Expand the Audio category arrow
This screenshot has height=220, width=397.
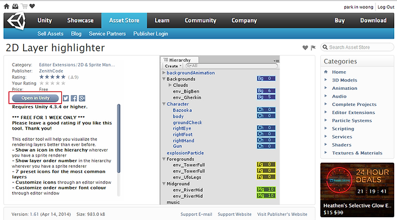326,96
